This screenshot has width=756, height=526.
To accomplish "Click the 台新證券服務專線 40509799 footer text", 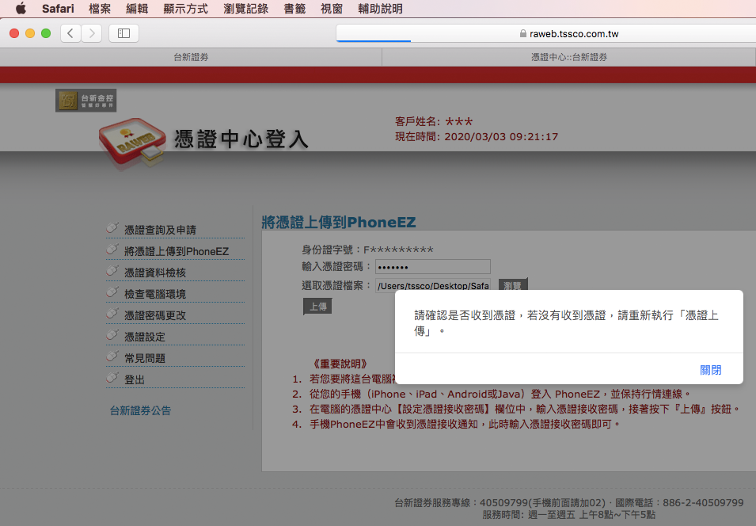I will (x=569, y=503).
